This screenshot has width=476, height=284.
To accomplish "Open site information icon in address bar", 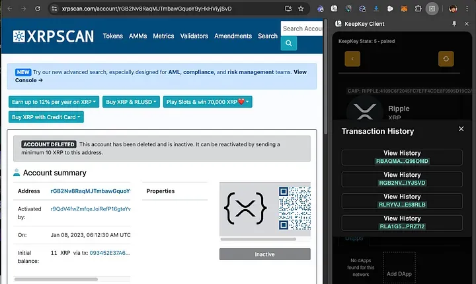I will click(x=54, y=9).
